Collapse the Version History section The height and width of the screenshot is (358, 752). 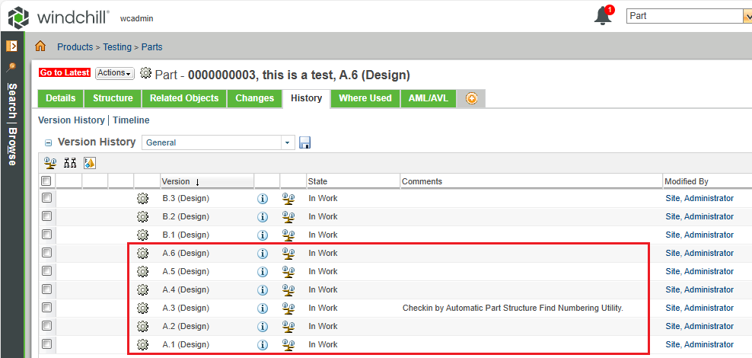tap(49, 142)
